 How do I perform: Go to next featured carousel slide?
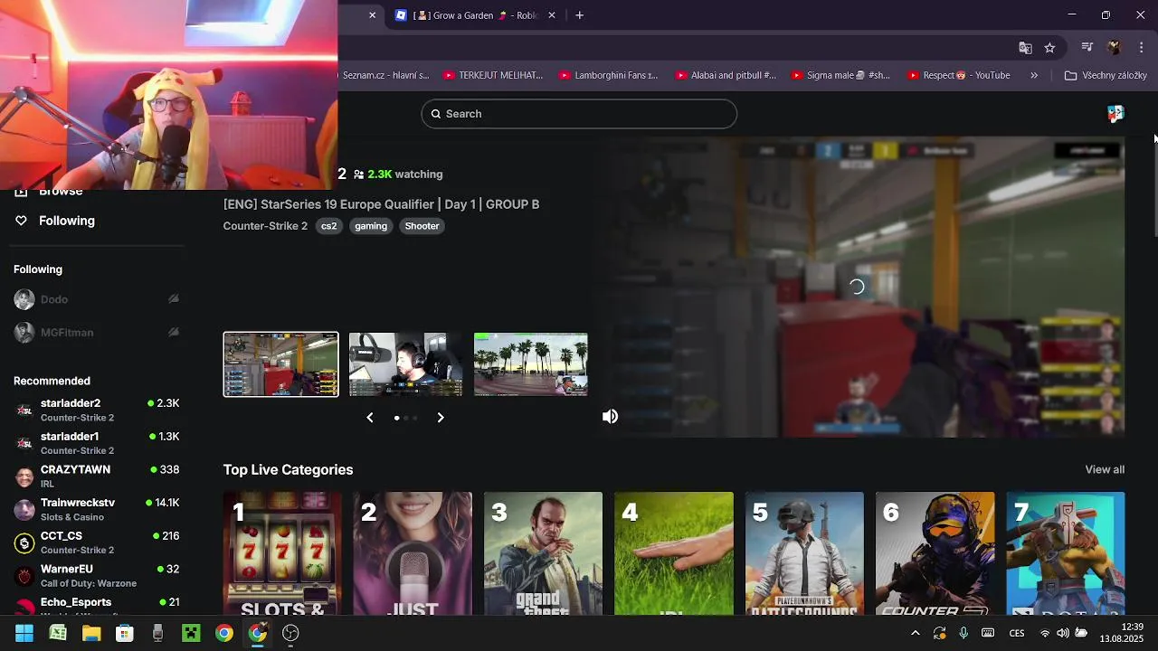(441, 418)
